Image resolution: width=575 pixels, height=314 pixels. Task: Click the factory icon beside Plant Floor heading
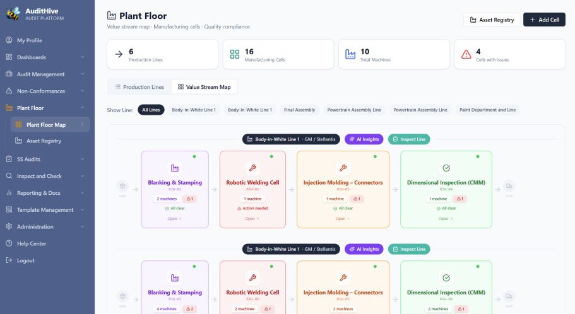pyautogui.click(x=112, y=15)
